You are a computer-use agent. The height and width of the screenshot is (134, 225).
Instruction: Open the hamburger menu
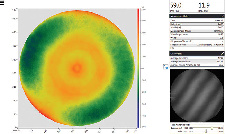(x=2, y=2)
